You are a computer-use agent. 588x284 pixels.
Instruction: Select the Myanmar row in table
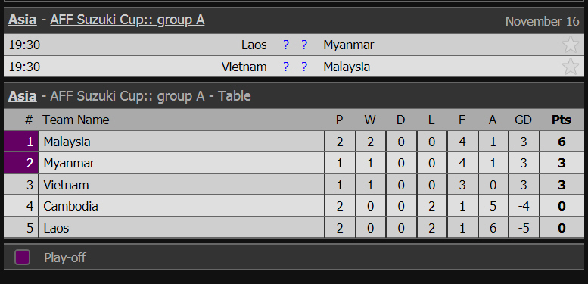(294, 163)
